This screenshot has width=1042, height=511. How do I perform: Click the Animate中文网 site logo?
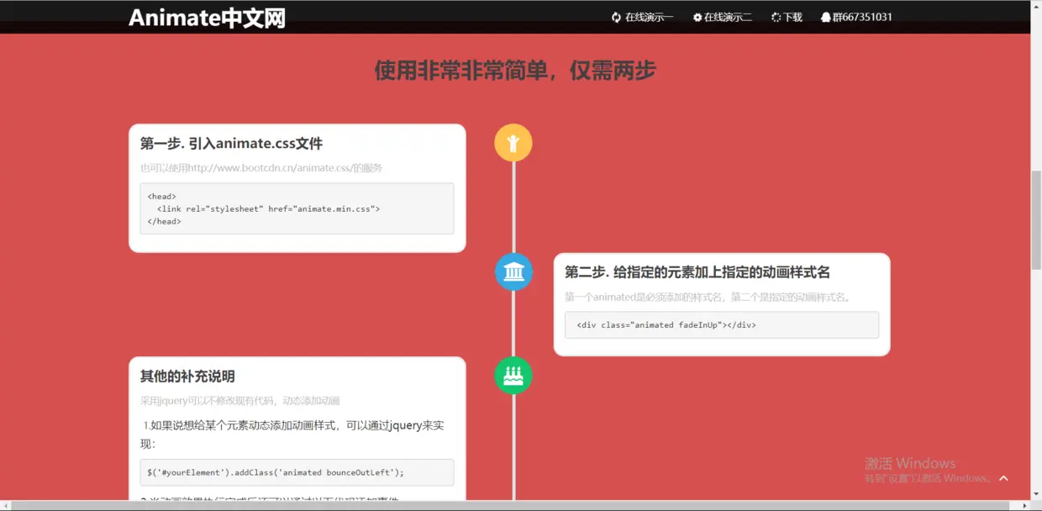[207, 18]
